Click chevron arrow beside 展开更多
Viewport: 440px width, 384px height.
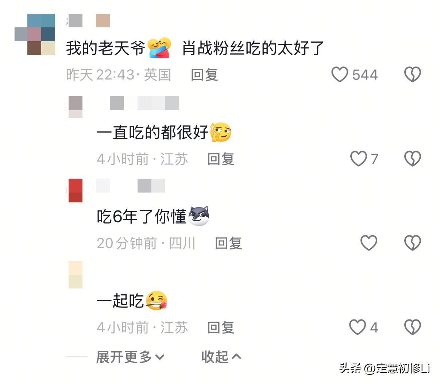coord(160,357)
